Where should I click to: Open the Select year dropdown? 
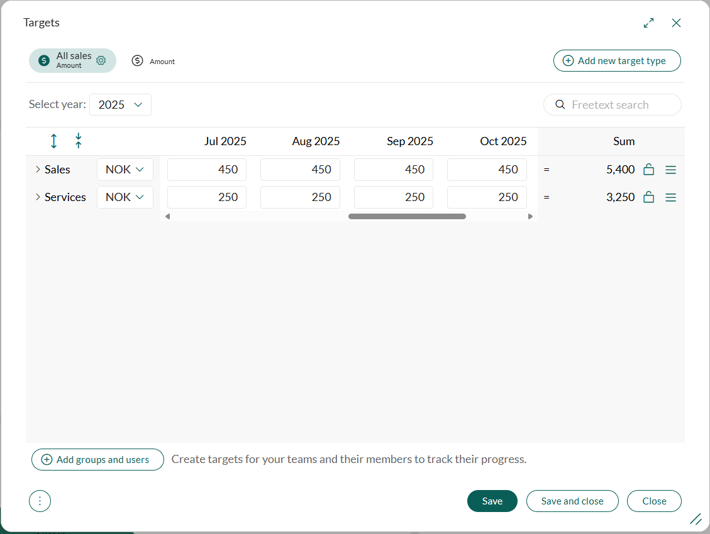pos(120,105)
